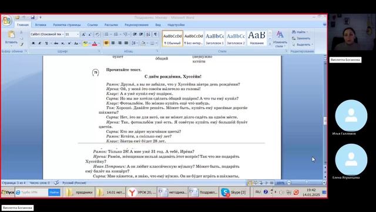Click the Заменить button

point(301,38)
